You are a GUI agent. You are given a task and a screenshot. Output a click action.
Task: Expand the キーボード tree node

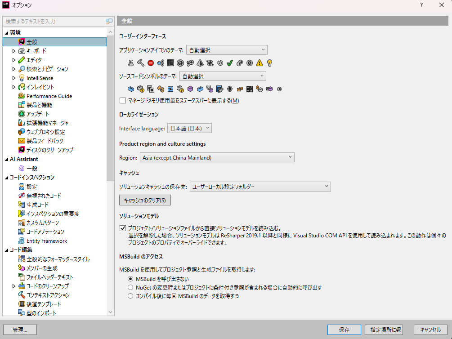(13, 51)
